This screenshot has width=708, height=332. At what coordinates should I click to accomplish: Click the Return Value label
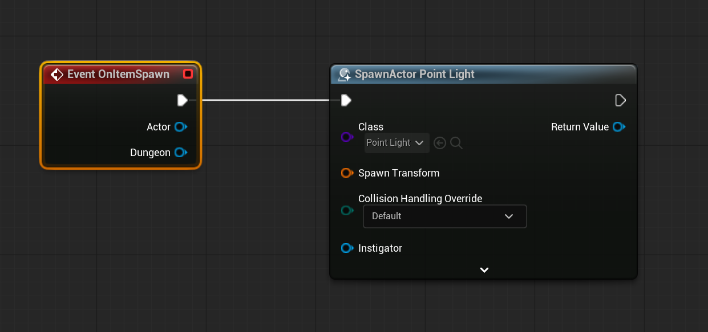click(x=580, y=127)
